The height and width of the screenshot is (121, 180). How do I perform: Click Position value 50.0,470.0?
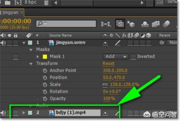[114, 78]
